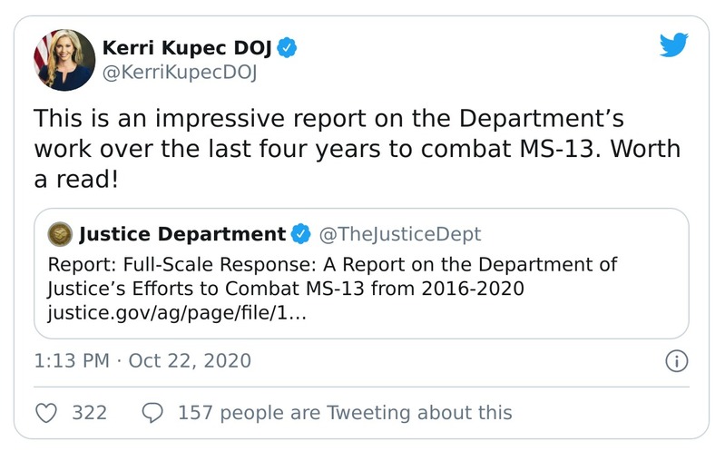The height and width of the screenshot is (461, 725).
Task: Like the tweet with the heart icon
Action: [46, 413]
